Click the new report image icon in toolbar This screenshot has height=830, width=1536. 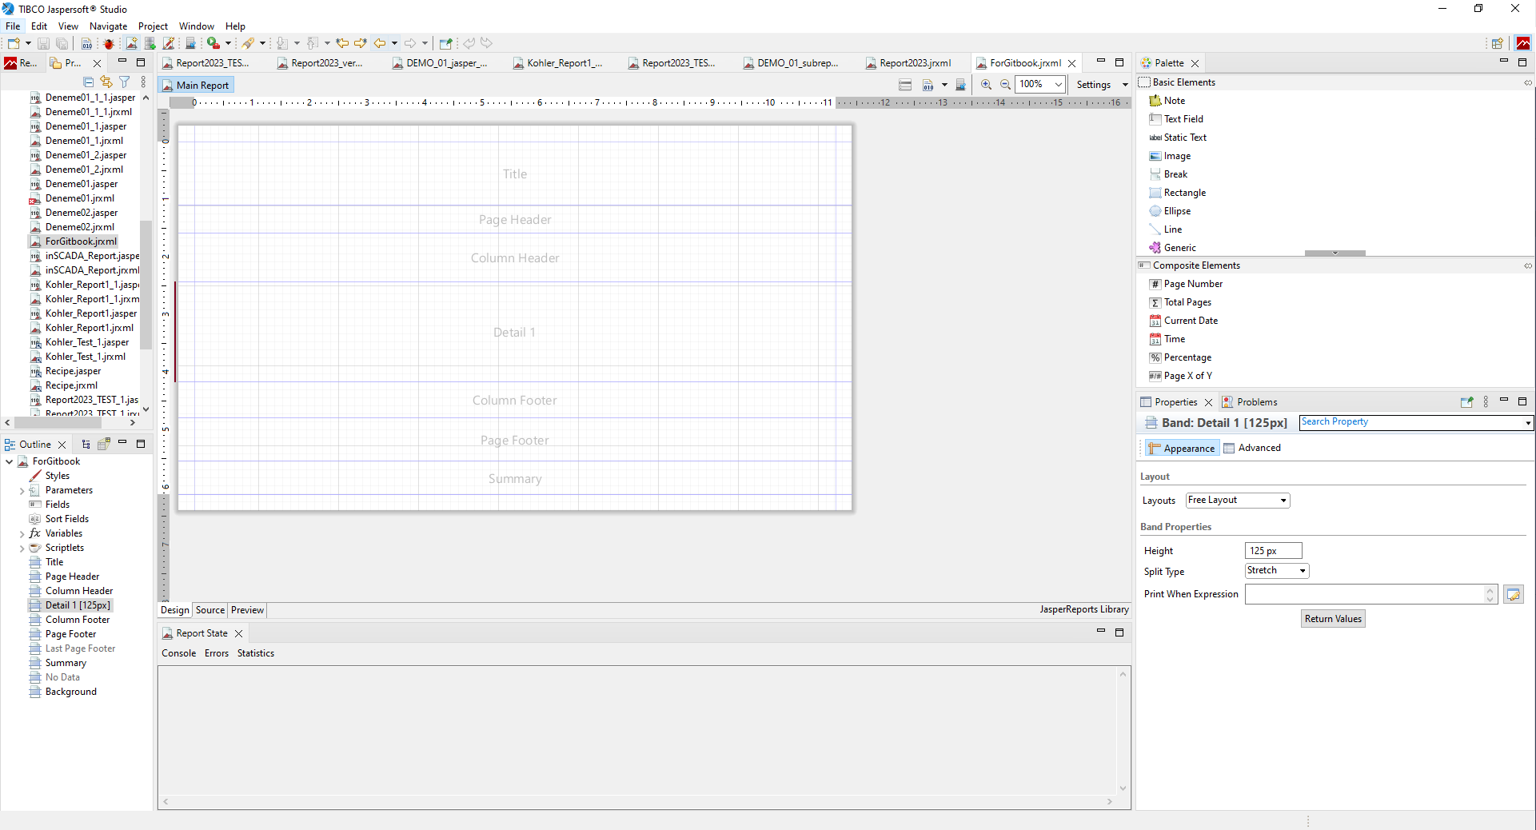(131, 43)
